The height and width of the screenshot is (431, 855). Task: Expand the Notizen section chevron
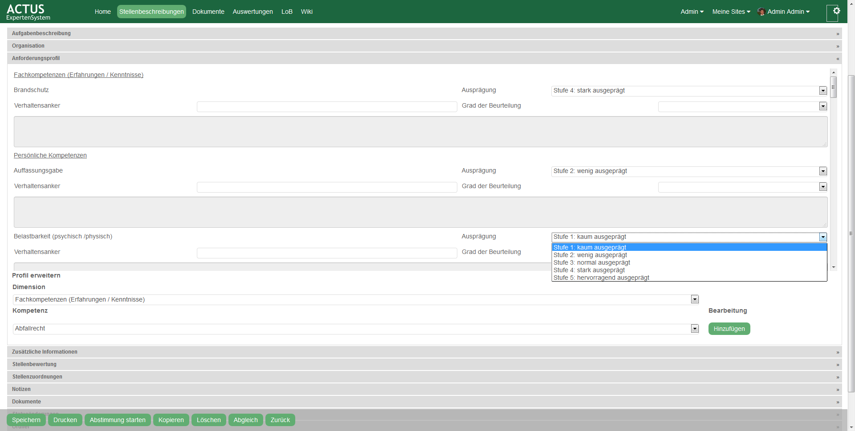coord(837,390)
